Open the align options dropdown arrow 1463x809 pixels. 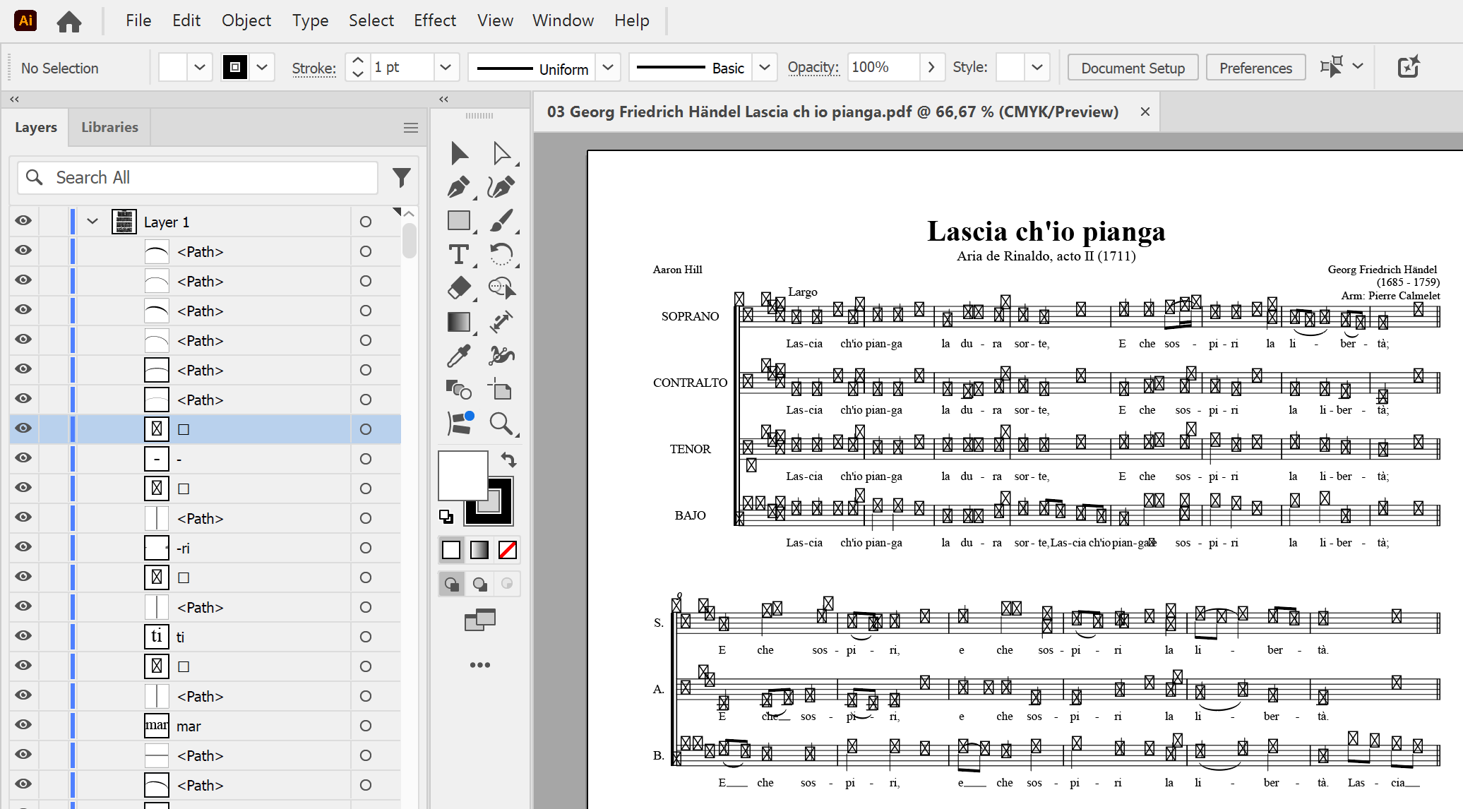coord(1358,66)
